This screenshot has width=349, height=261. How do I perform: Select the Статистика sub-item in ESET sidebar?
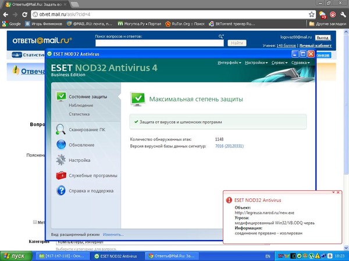[79, 114]
